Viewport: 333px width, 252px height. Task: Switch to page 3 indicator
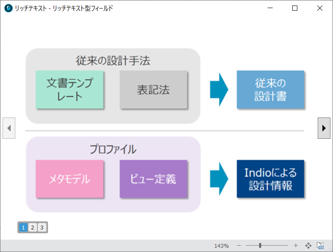[x=42, y=227]
